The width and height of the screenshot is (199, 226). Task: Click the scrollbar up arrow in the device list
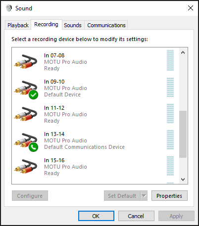point(183,53)
